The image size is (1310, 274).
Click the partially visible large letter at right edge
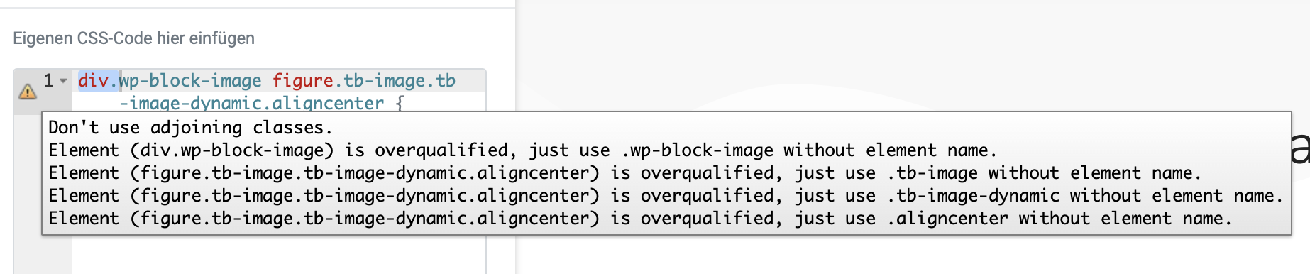tap(1300, 148)
